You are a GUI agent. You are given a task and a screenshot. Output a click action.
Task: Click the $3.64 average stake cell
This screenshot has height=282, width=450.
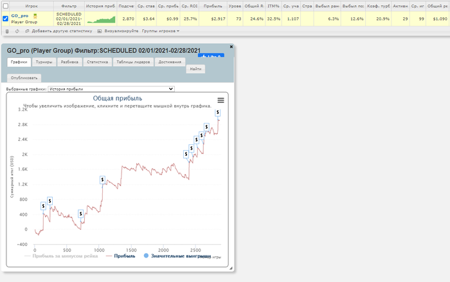[146, 19]
